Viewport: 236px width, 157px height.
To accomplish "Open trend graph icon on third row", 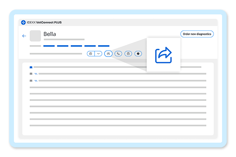I will coord(36,81).
